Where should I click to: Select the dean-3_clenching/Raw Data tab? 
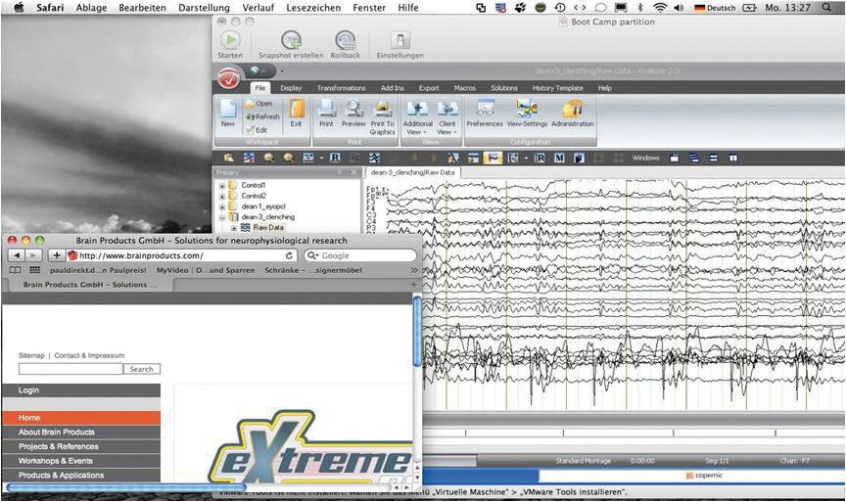pyautogui.click(x=413, y=172)
